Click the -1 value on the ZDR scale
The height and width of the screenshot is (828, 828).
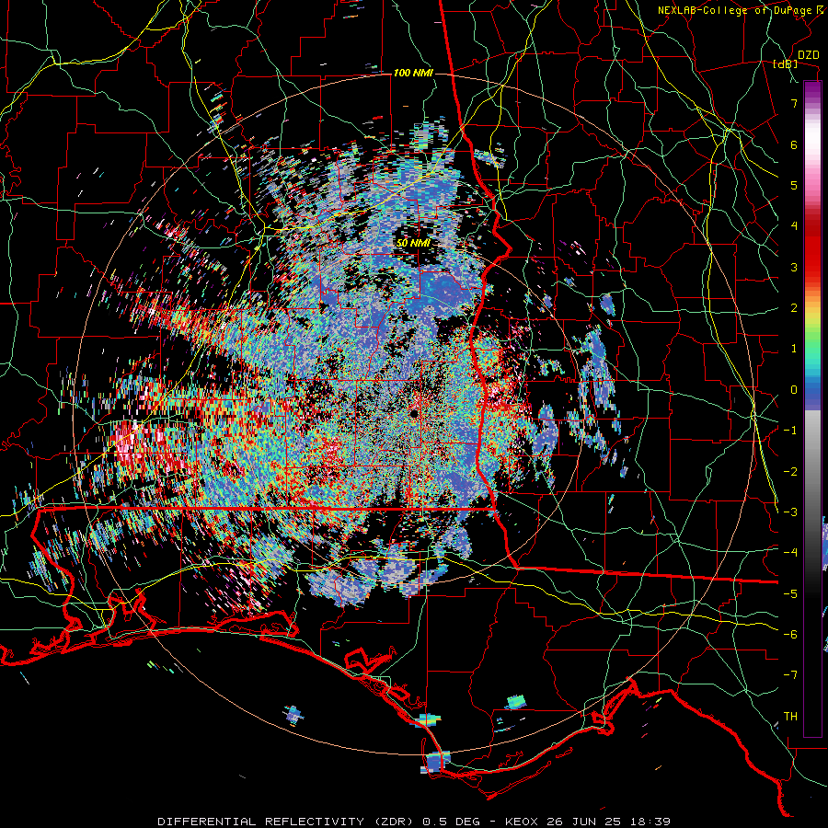click(790, 430)
